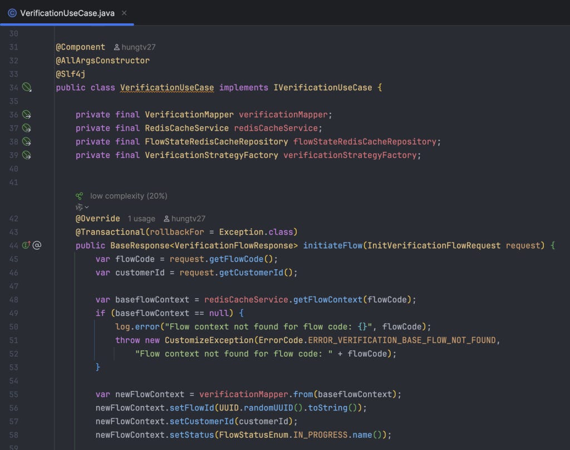This screenshot has width=570, height=450.
Task: Click FlowStateRedisCacheRepository type on line 38
Action: [x=217, y=142]
